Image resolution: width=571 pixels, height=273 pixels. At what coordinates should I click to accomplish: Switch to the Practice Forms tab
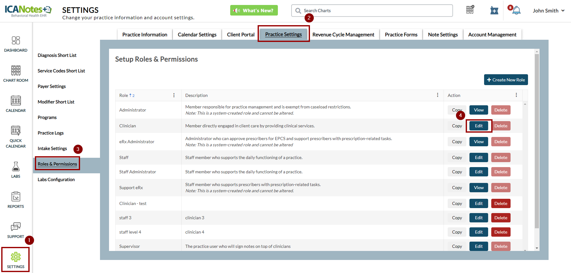[401, 34]
